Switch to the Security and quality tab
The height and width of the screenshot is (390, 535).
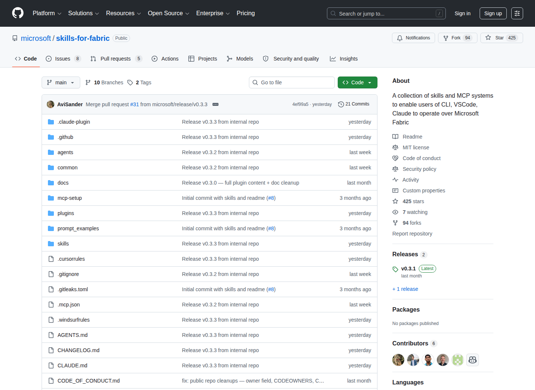click(291, 59)
